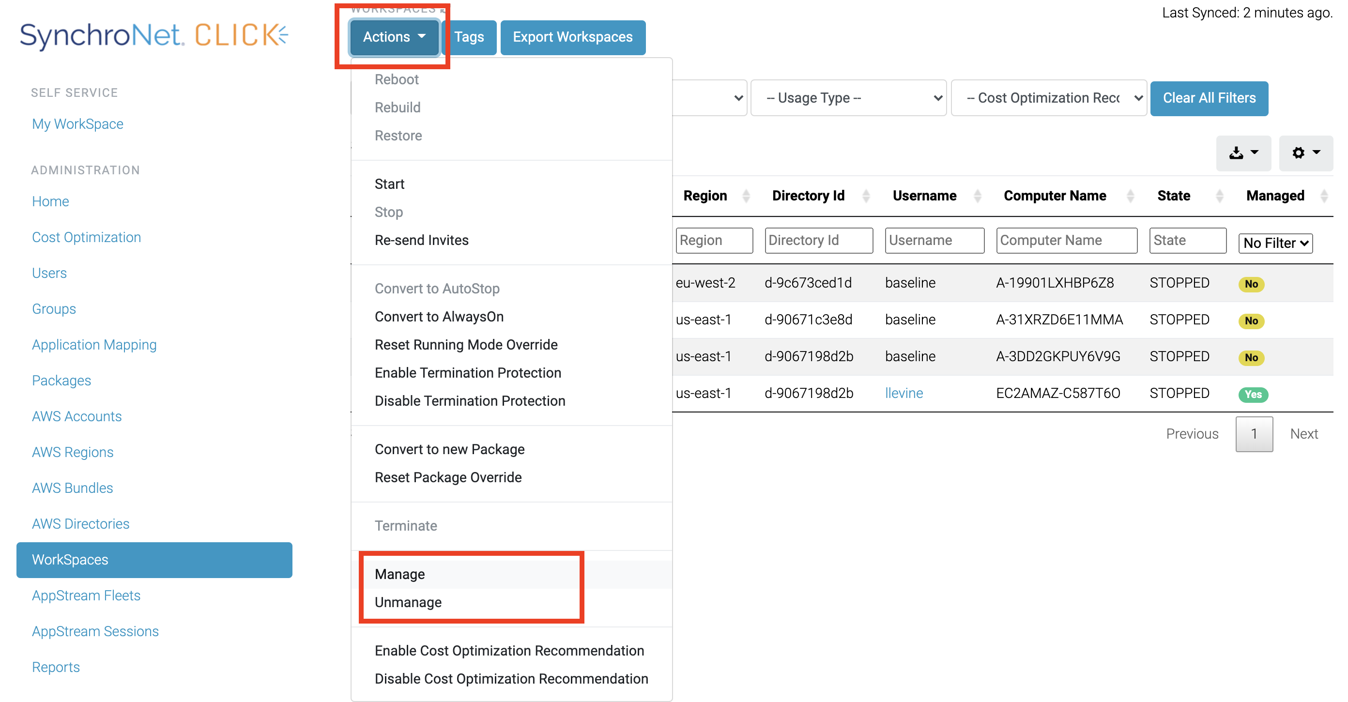1348x702 pixels.
Task: Focus the Region filter field
Action: pyautogui.click(x=714, y=240)
